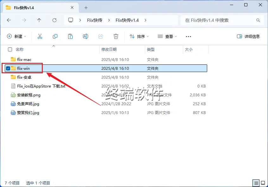268x187 pixels.
Task: Click the Share icon in toolbar
Action: click(101, 36)
